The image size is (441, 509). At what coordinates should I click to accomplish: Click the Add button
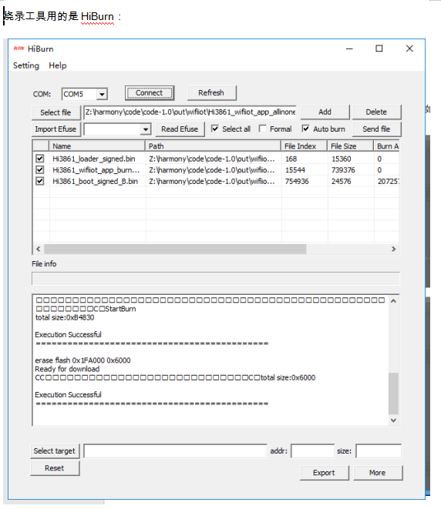[x=325, y=112]
